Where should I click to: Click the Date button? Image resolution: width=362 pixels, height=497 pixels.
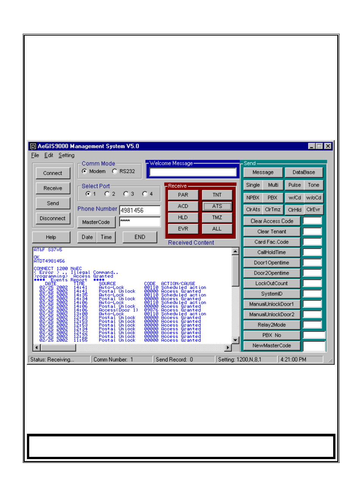tap(87, 237)
